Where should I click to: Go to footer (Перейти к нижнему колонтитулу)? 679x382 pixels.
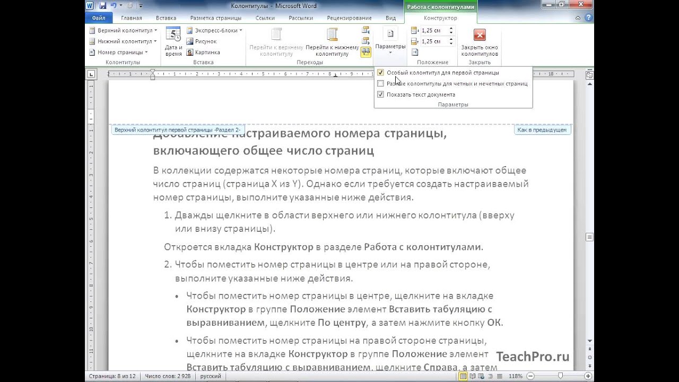tap(332, 42)
